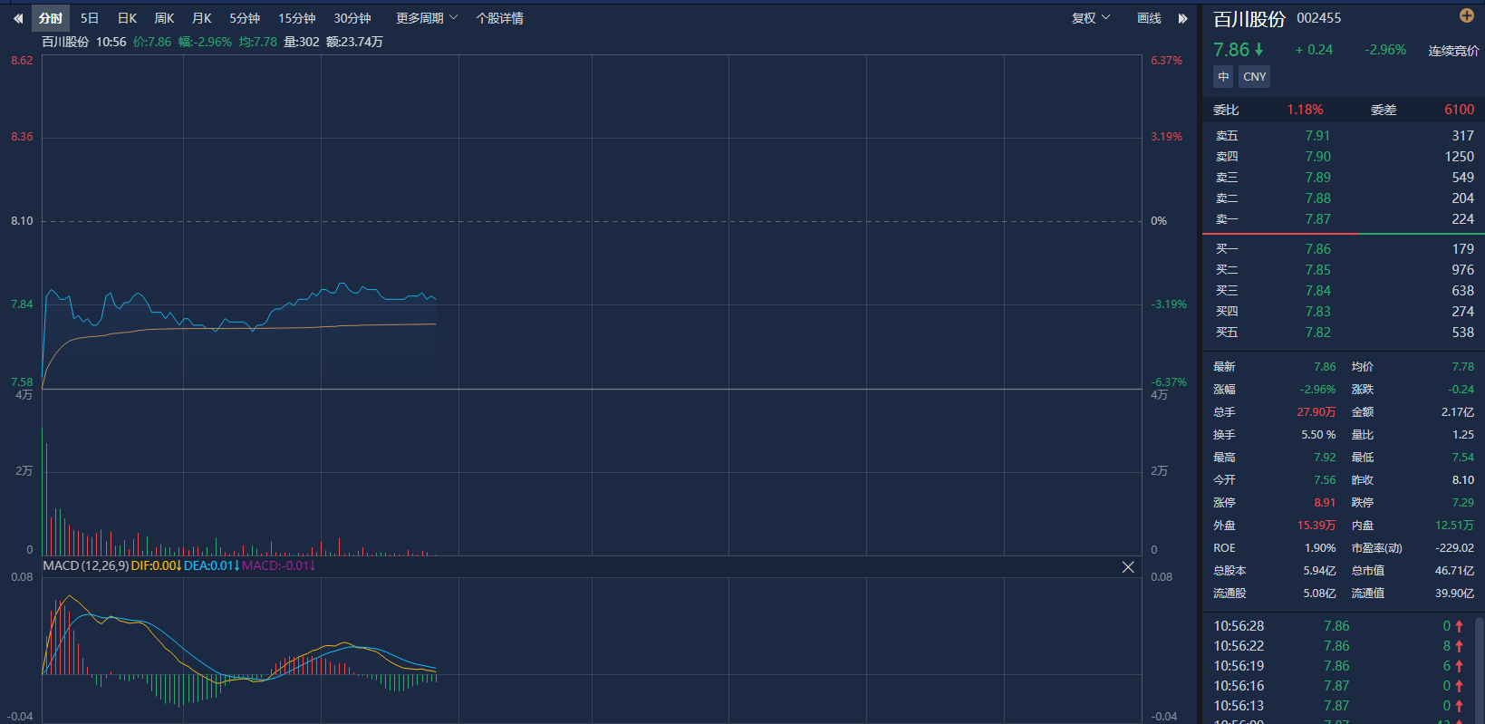This screenshot has width=1485, height=724.
Task: Click the 周K weekly chart button
Action: point(164,18)
